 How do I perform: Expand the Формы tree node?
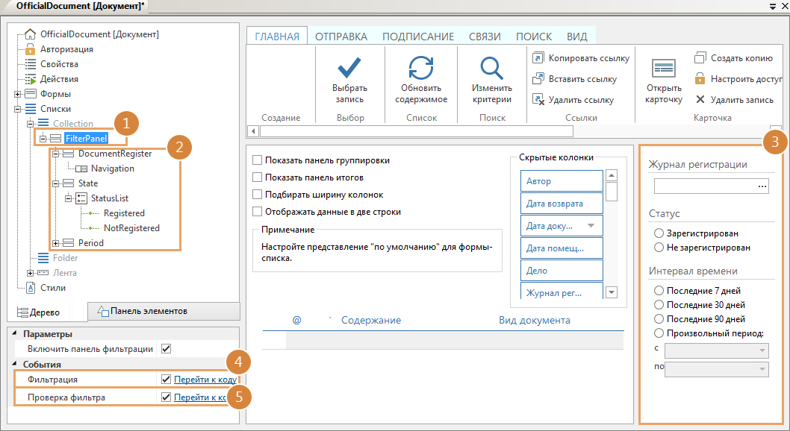pyautogui.click(x=17, y=94)
